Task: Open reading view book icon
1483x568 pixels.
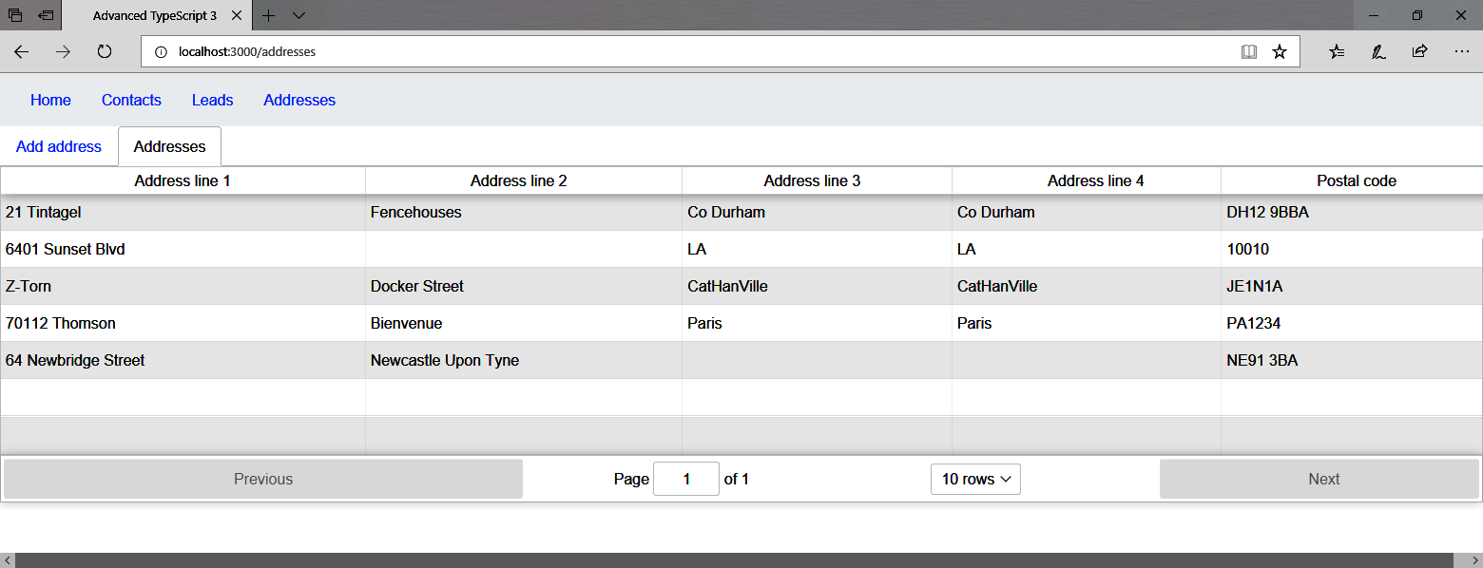Action: click(1249, 52)
